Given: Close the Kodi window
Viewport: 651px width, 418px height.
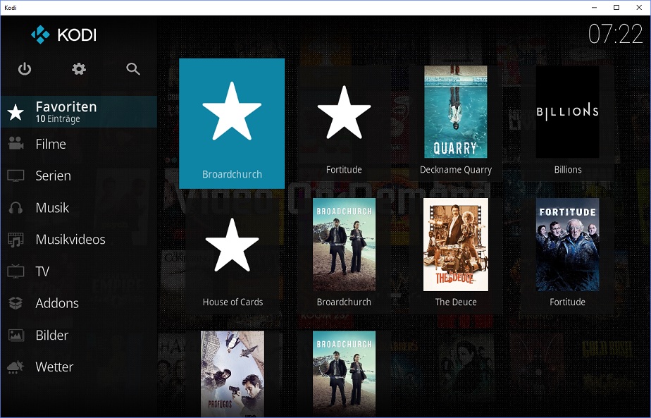Looking at the screenshot, I should (x=639, y=8).
